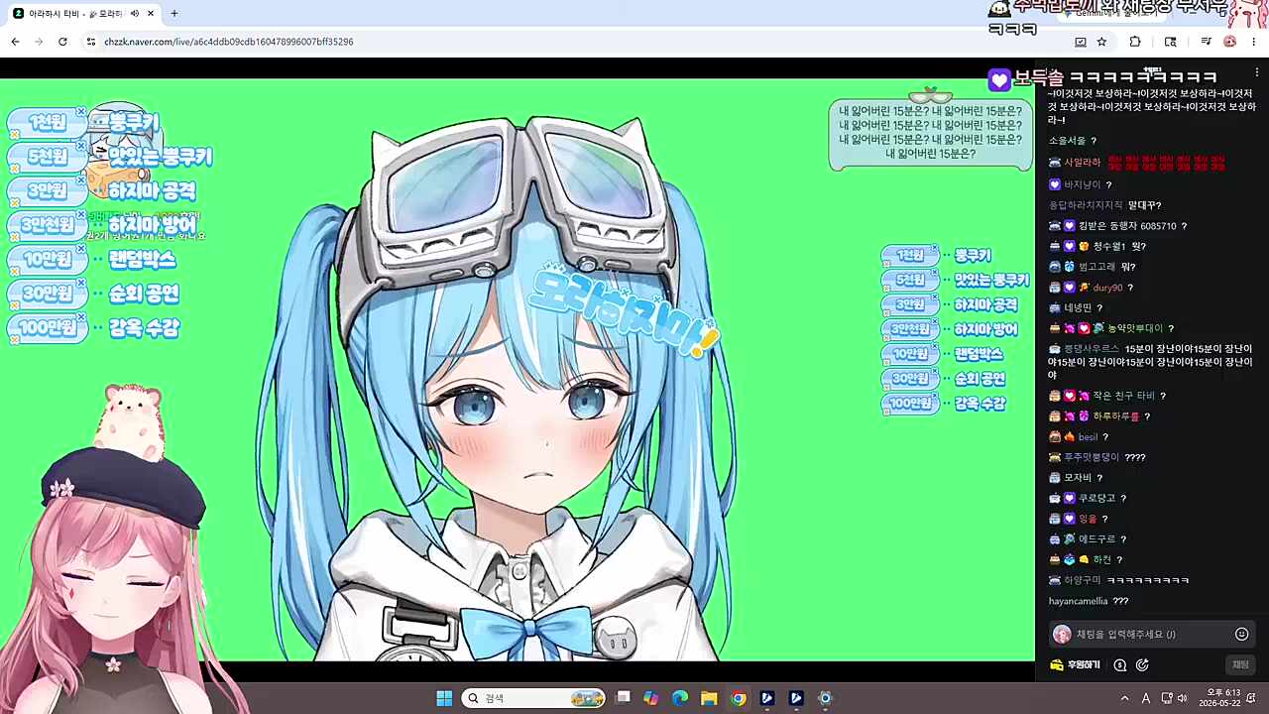Screen dimensions: 1269x714
Task: Bookmark this page with the star icon
Action: (1101, 42)
